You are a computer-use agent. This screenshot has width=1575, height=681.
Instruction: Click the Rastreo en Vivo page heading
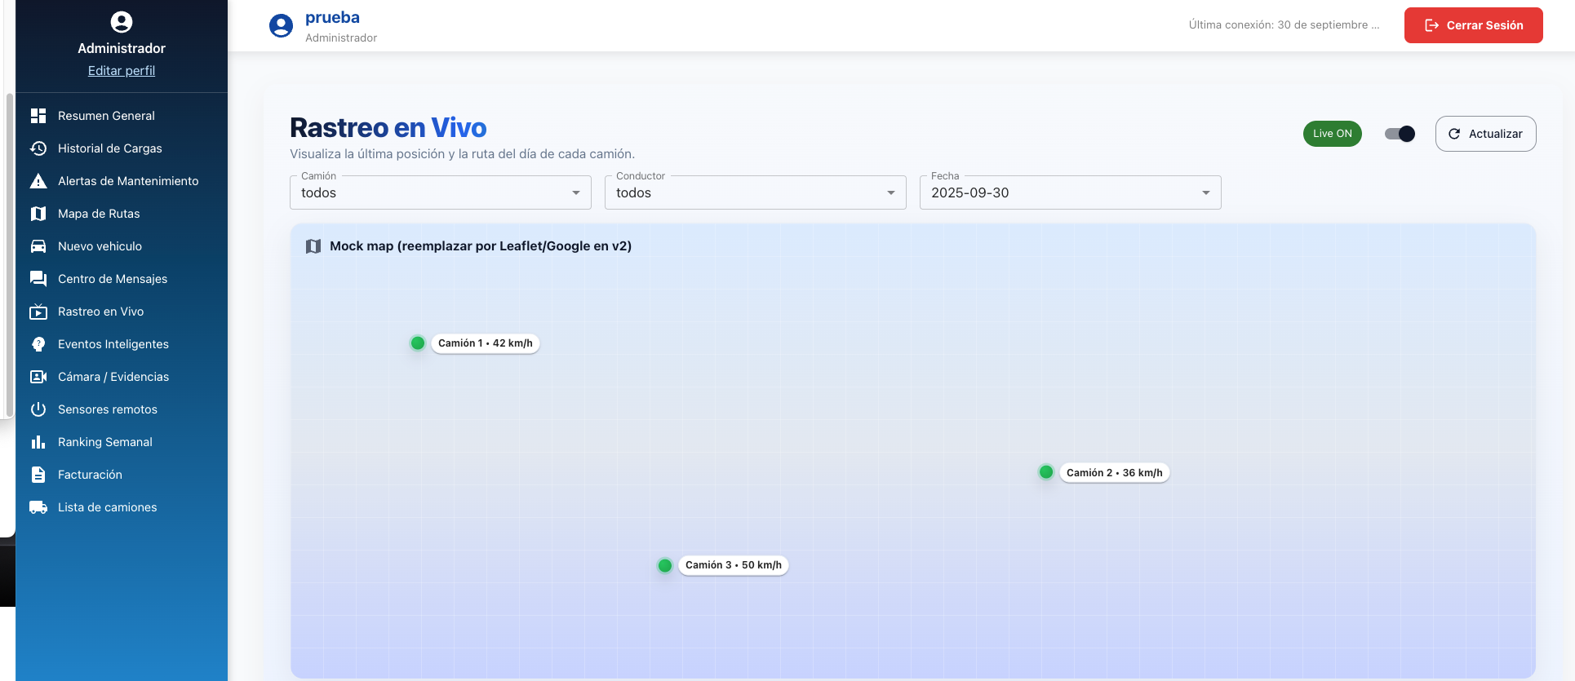[388, 128]
